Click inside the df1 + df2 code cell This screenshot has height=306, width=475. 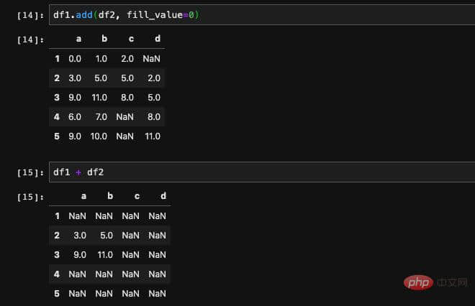click(x=262, y=172)
